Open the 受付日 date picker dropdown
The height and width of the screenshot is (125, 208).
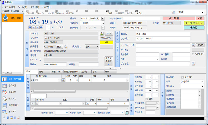103,19
